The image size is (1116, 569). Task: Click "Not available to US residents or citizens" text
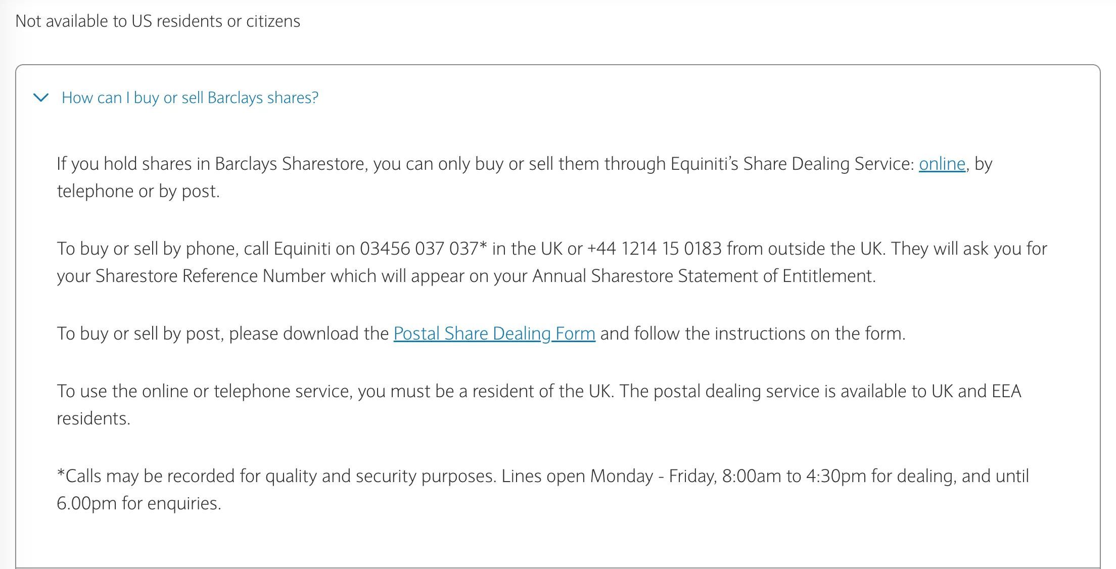[x=158, y=21]
